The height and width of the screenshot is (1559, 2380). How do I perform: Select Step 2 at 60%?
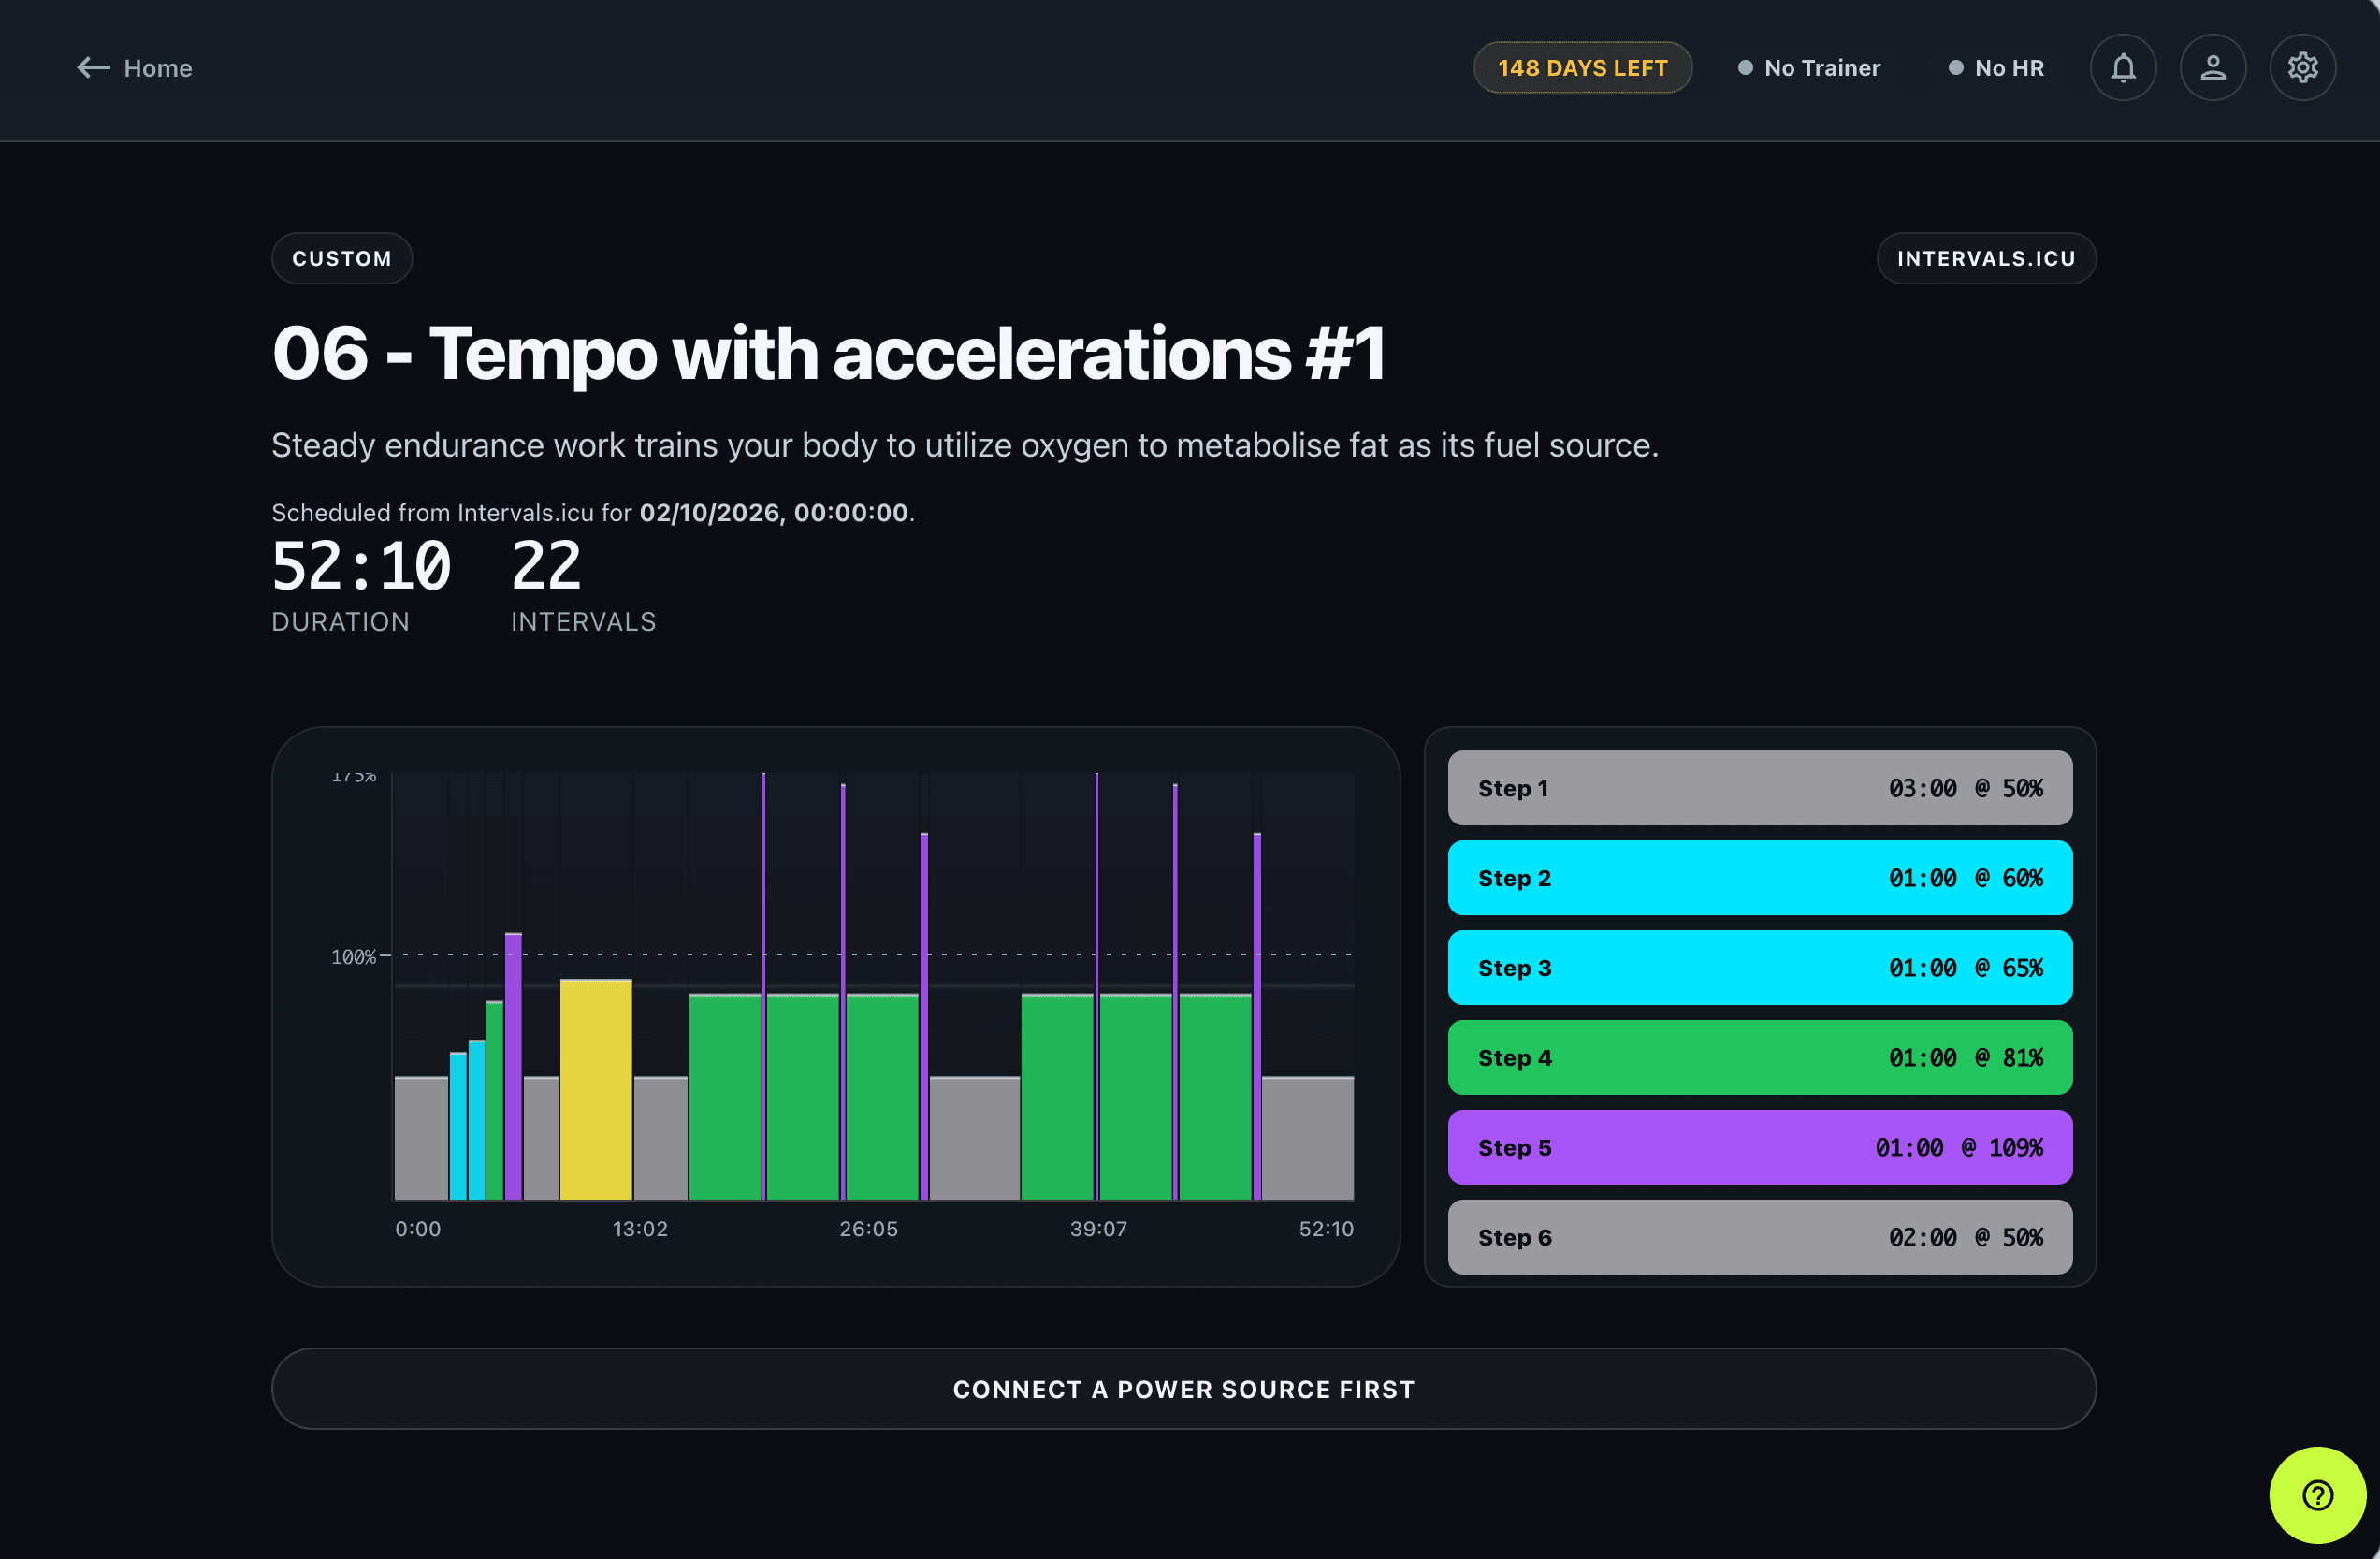[1760, 878]
